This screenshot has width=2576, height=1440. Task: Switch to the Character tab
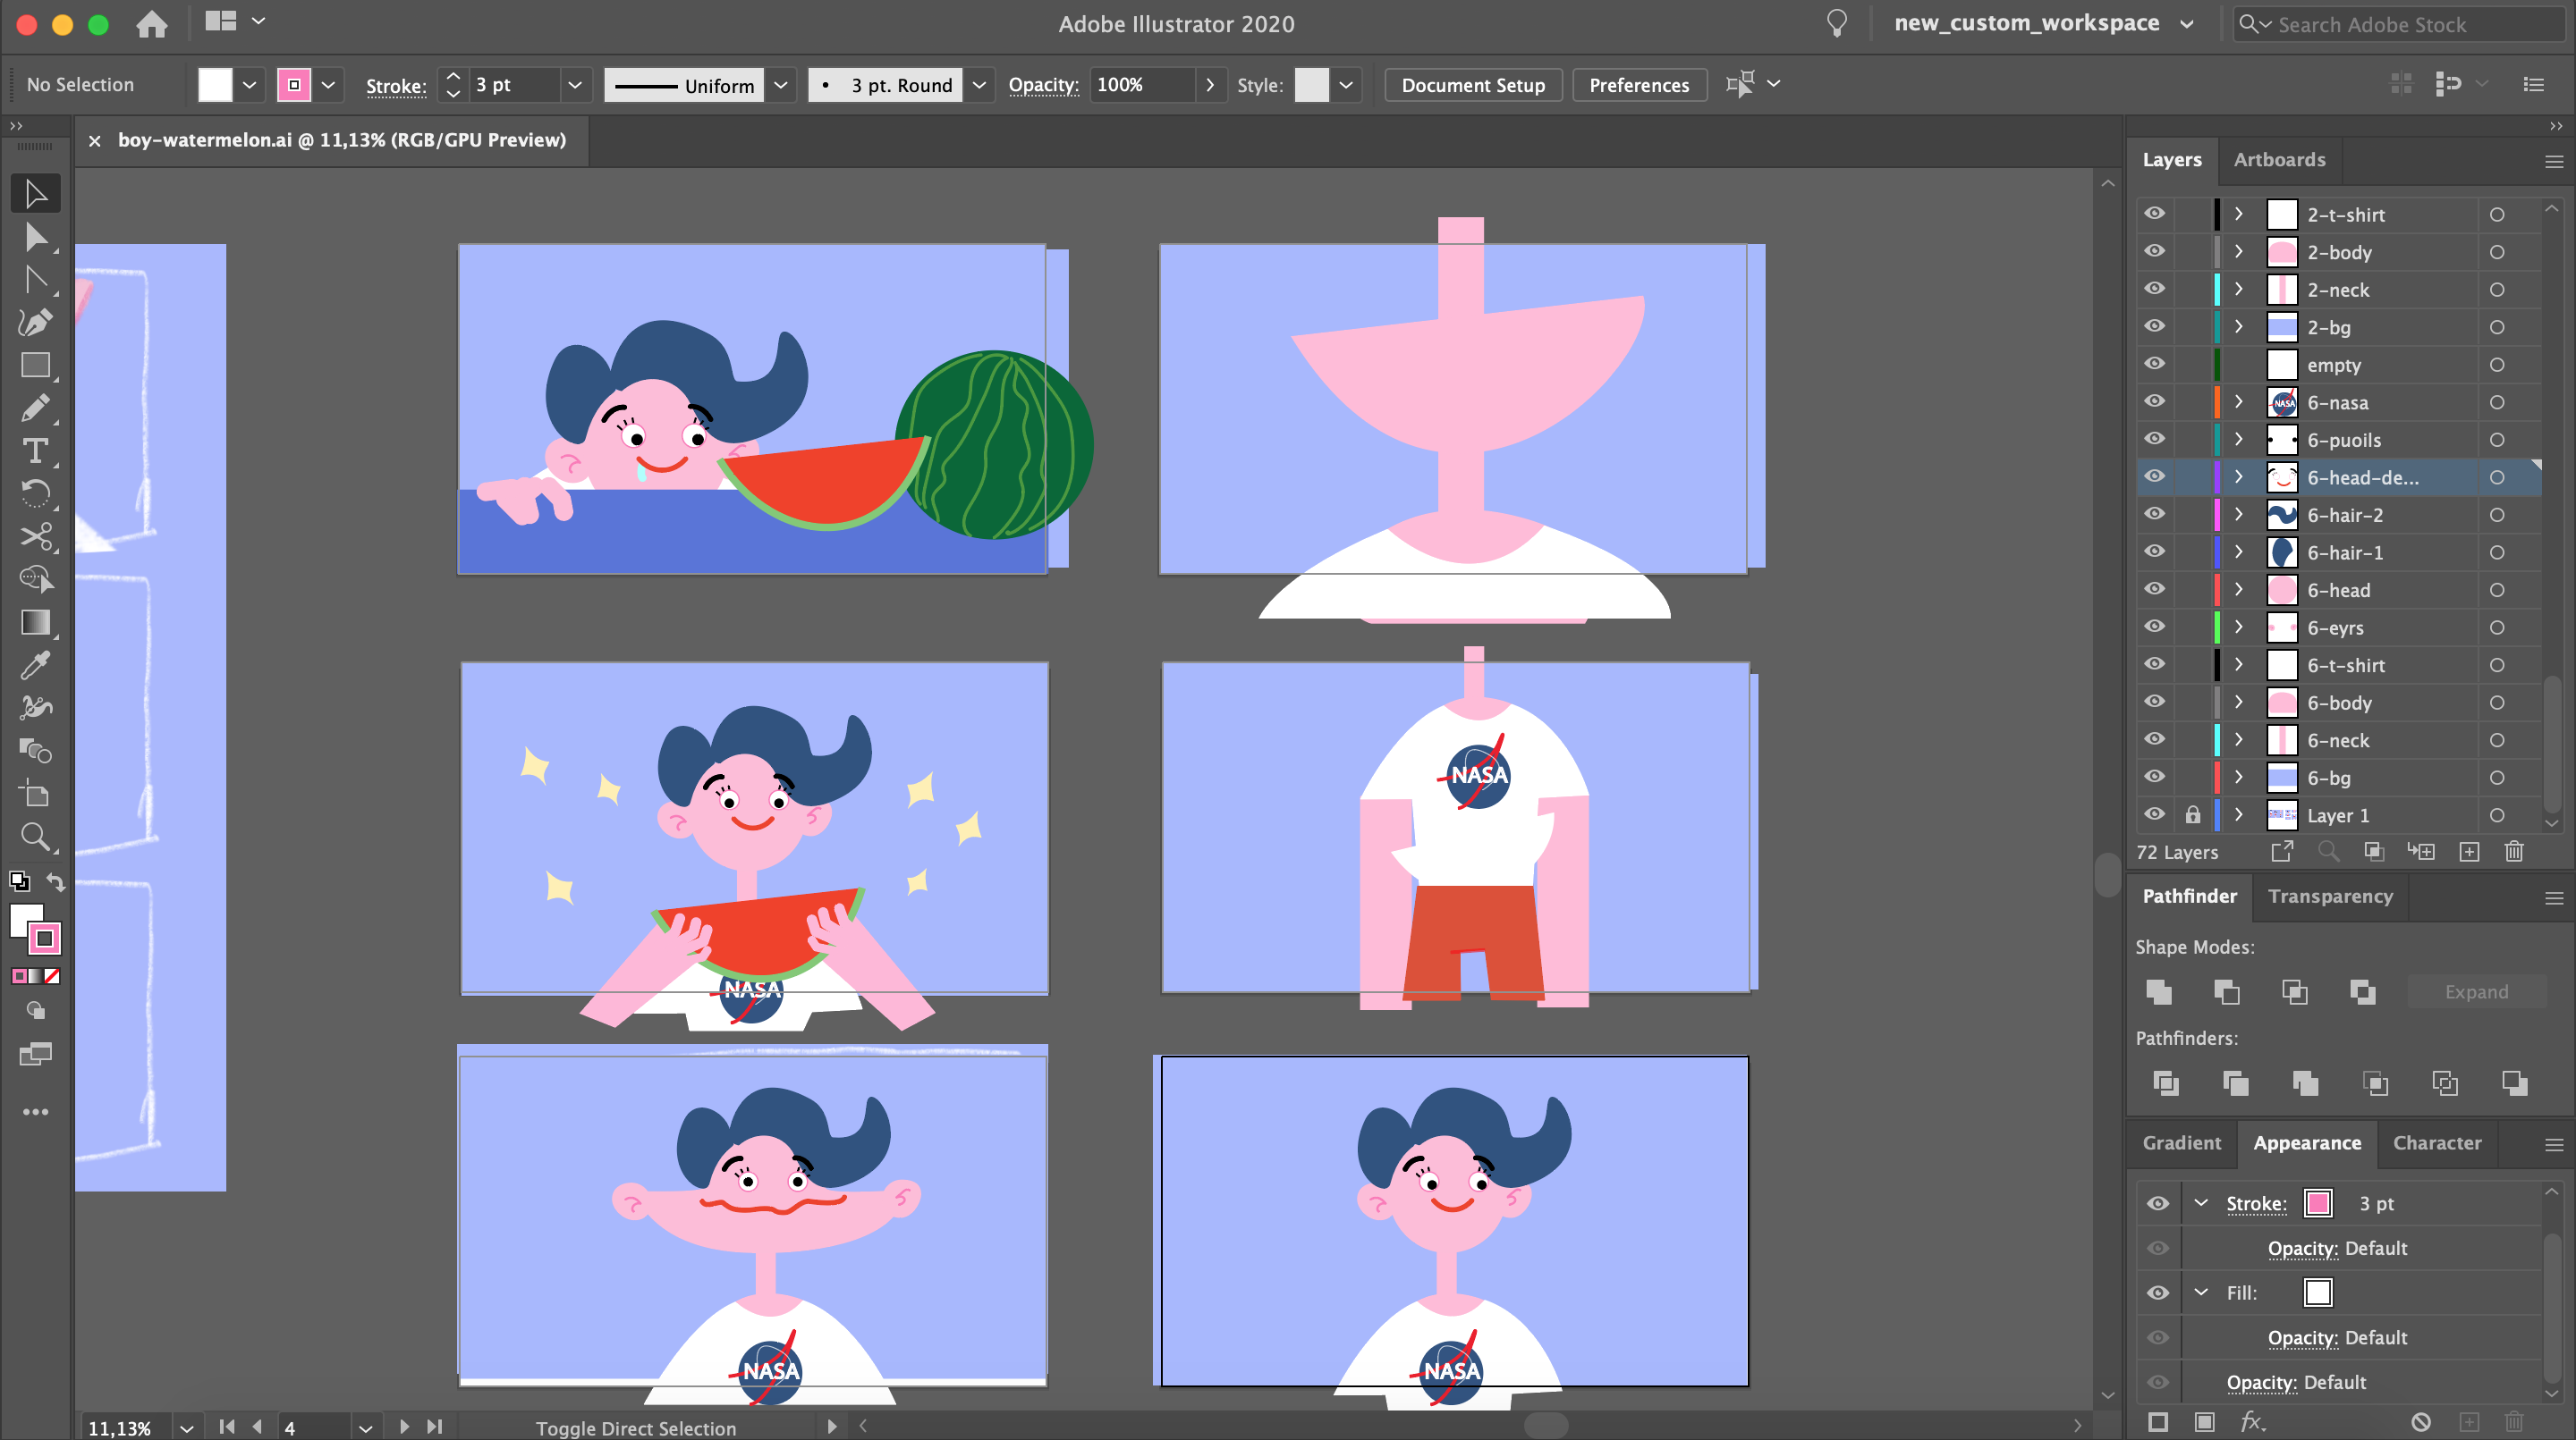[2436, 1143]
